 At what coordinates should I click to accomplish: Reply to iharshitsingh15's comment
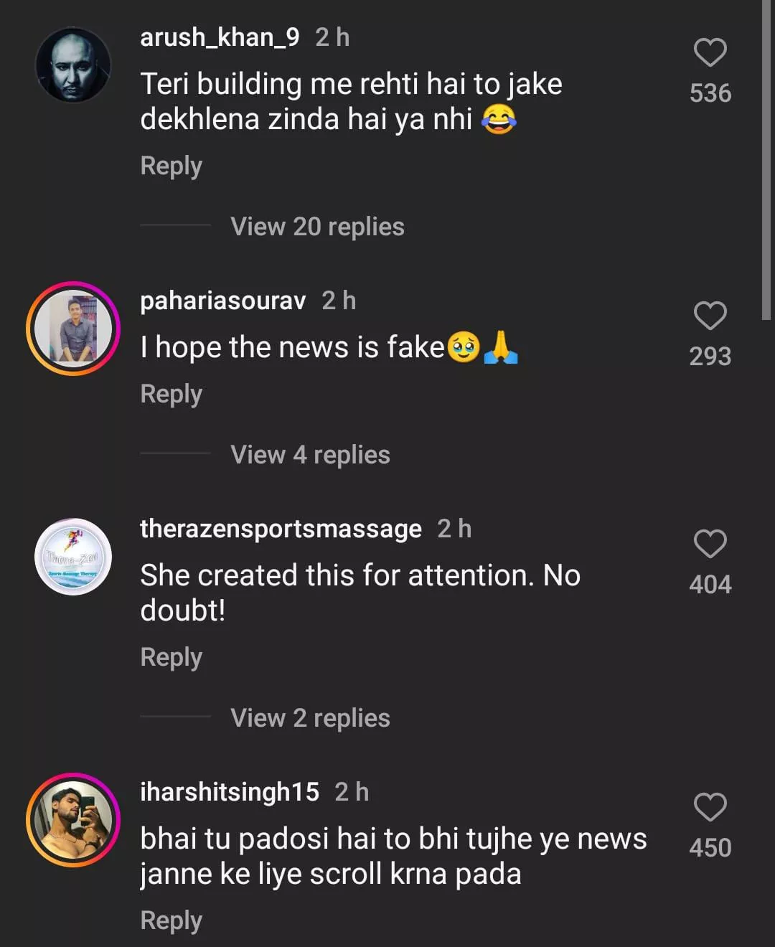click(x=171, y=920)
